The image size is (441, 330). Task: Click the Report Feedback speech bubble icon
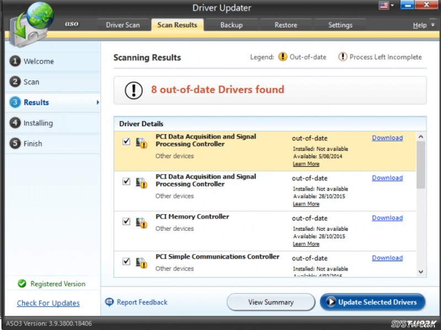coord(109,302)
